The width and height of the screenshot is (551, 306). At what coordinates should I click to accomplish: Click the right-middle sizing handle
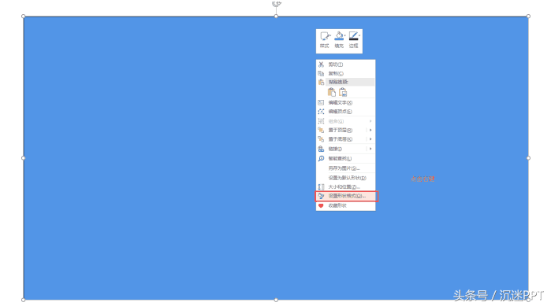pyautogui.click(x=528, y=158)
